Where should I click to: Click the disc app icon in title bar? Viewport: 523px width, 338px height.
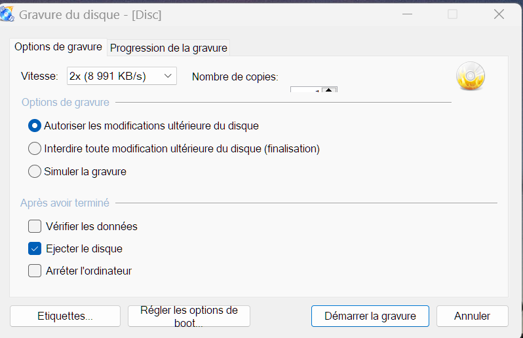tap(7, 14)
